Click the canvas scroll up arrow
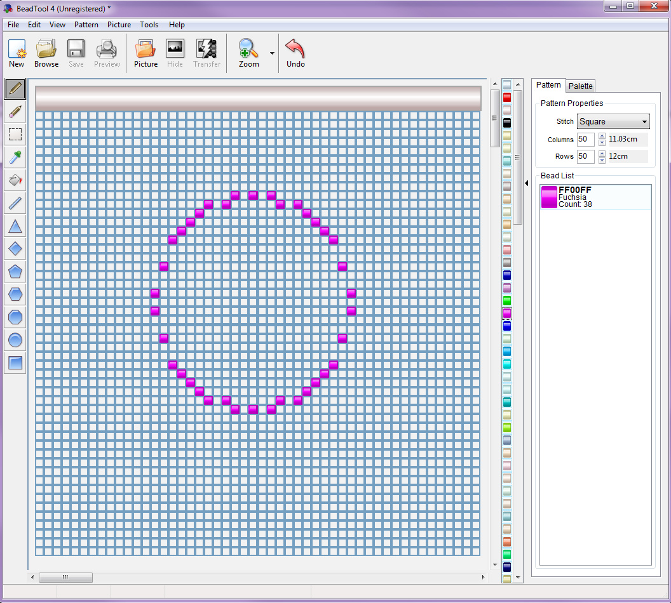The width and height of the screenshot is (671, 603). (495, 84)
